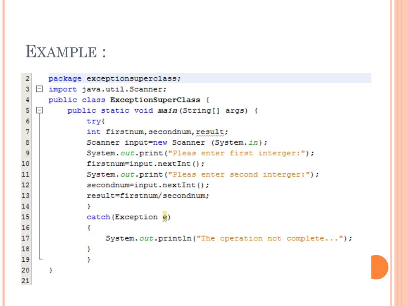The image size is (408, 306).
Task: Click line number 17 in gutter
Action: click(x=25, y=238)
